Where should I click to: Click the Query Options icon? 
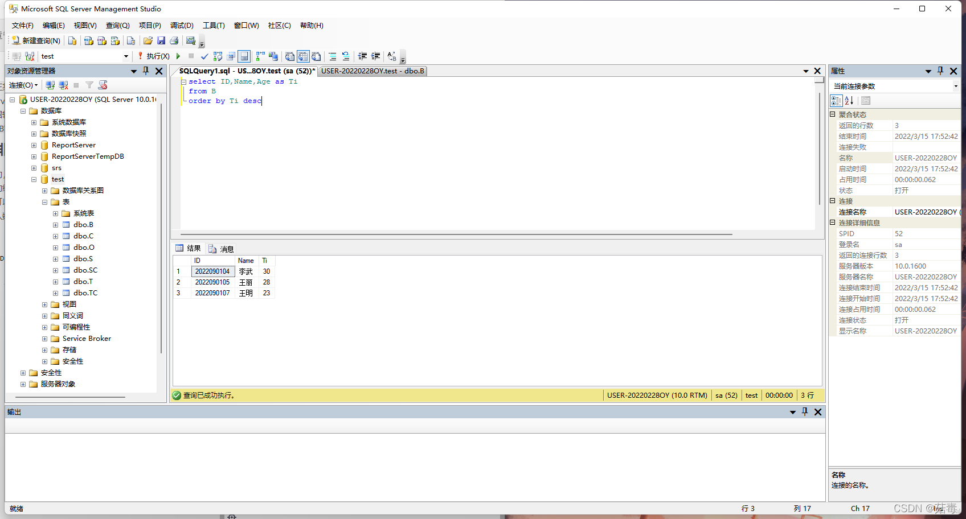coord(231,56)
